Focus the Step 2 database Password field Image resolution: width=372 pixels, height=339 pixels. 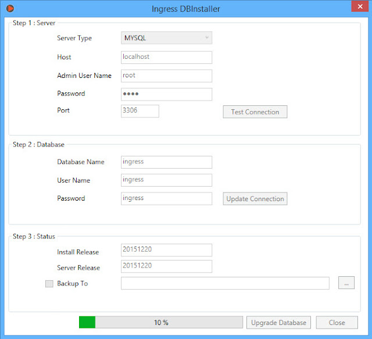coord(166,199)
